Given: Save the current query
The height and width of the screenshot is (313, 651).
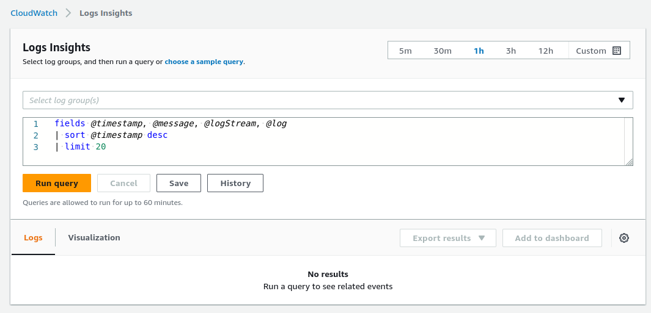Looking at the screenshot, I should pos(178,183).
